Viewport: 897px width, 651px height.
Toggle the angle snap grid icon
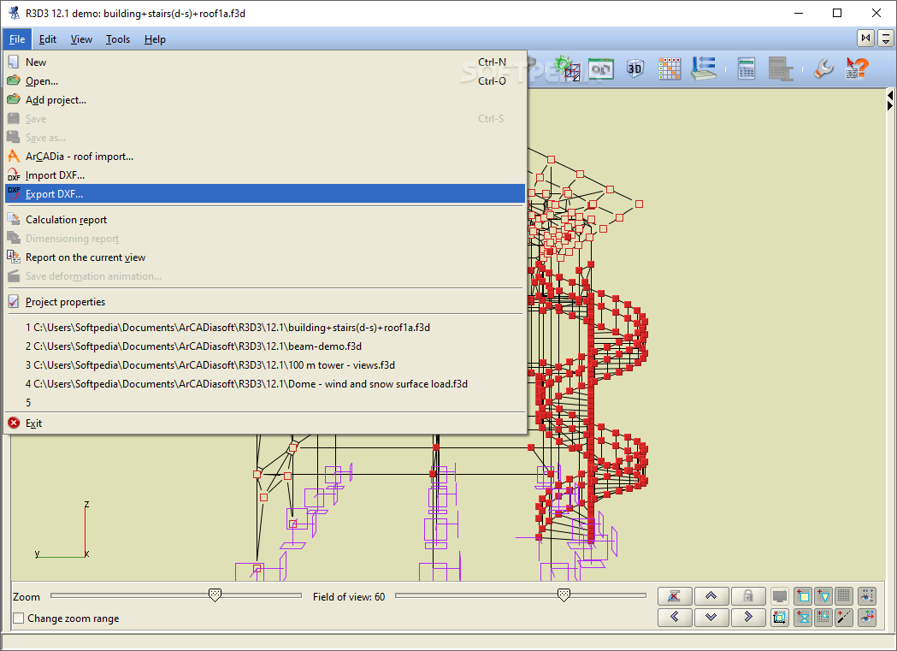click(x=823, y=618)
